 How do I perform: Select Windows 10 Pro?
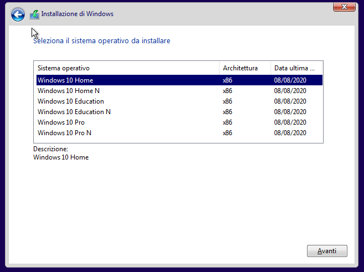pyautogui.click(x=179, y=122)
